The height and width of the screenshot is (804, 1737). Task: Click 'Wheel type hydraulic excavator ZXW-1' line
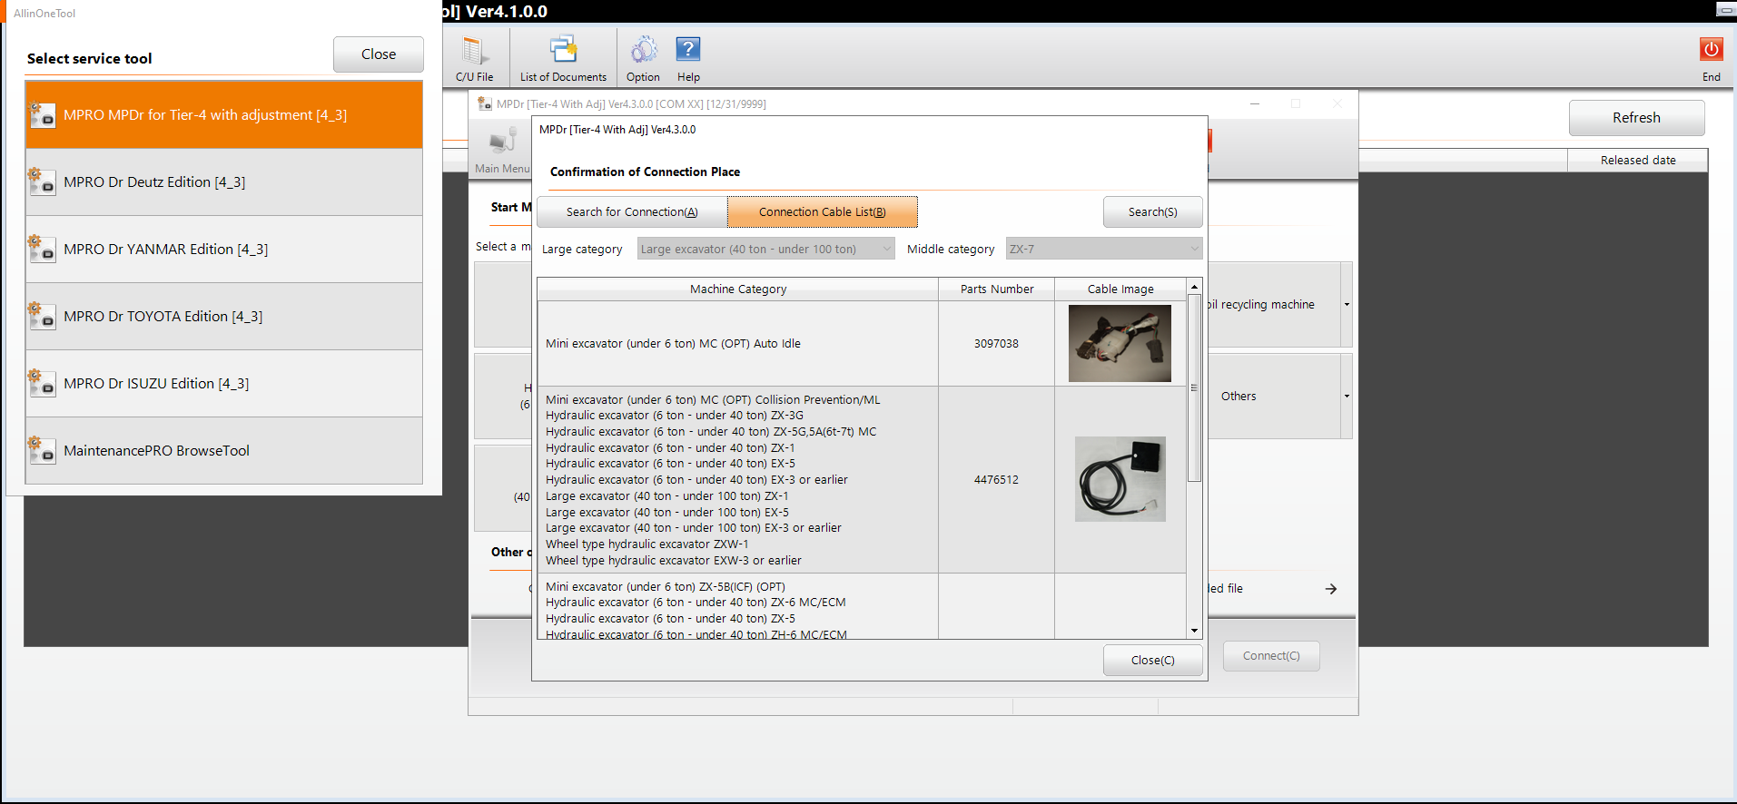tap(647, 544)
